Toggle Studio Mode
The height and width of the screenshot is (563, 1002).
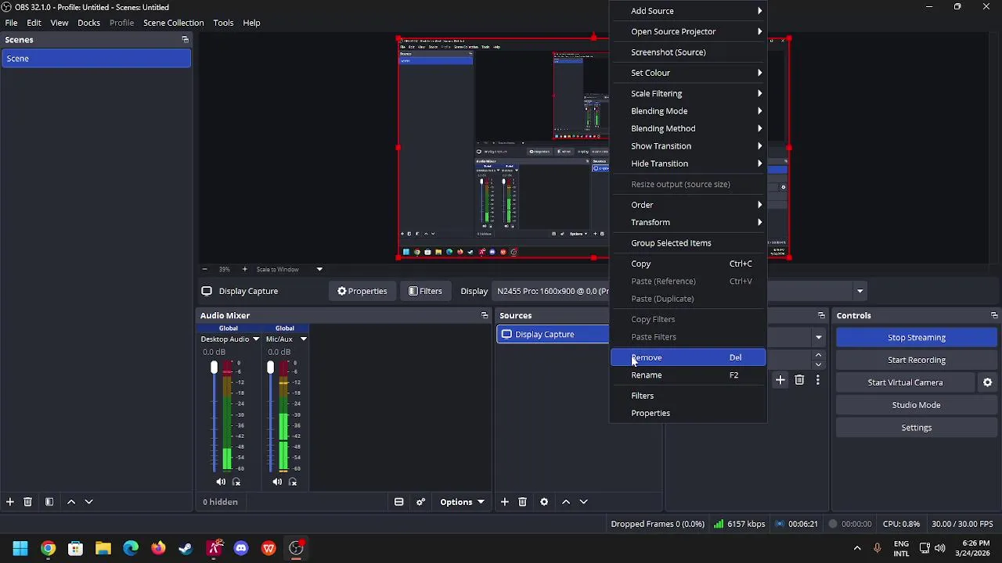pos(916,405)
